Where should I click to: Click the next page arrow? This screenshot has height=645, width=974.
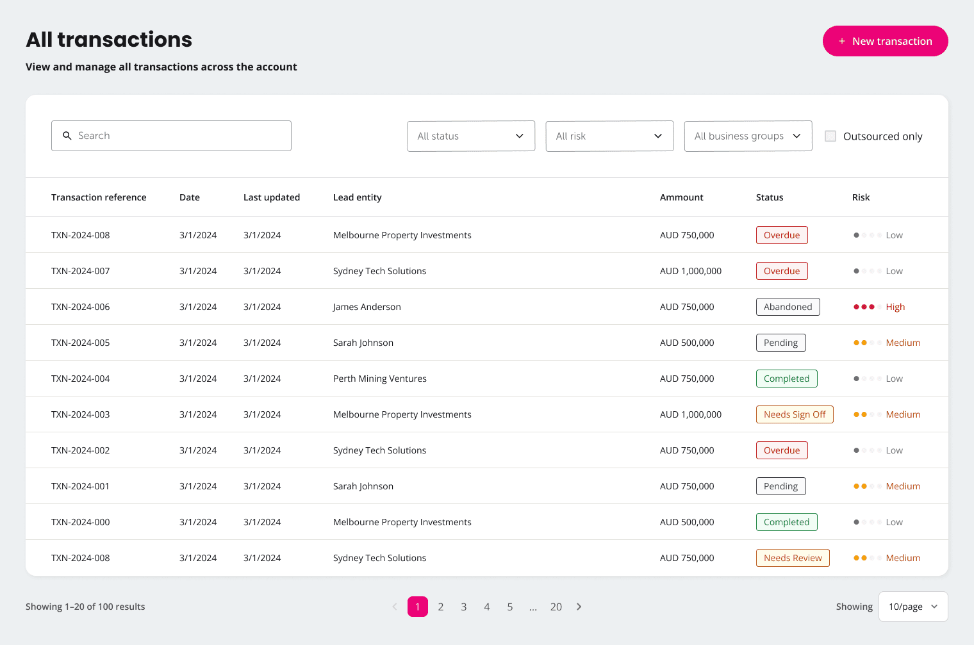[x=579, y=607]
